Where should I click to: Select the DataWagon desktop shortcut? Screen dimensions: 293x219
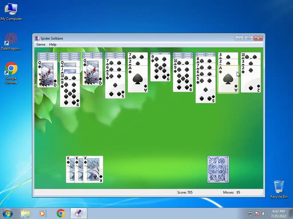11,41
